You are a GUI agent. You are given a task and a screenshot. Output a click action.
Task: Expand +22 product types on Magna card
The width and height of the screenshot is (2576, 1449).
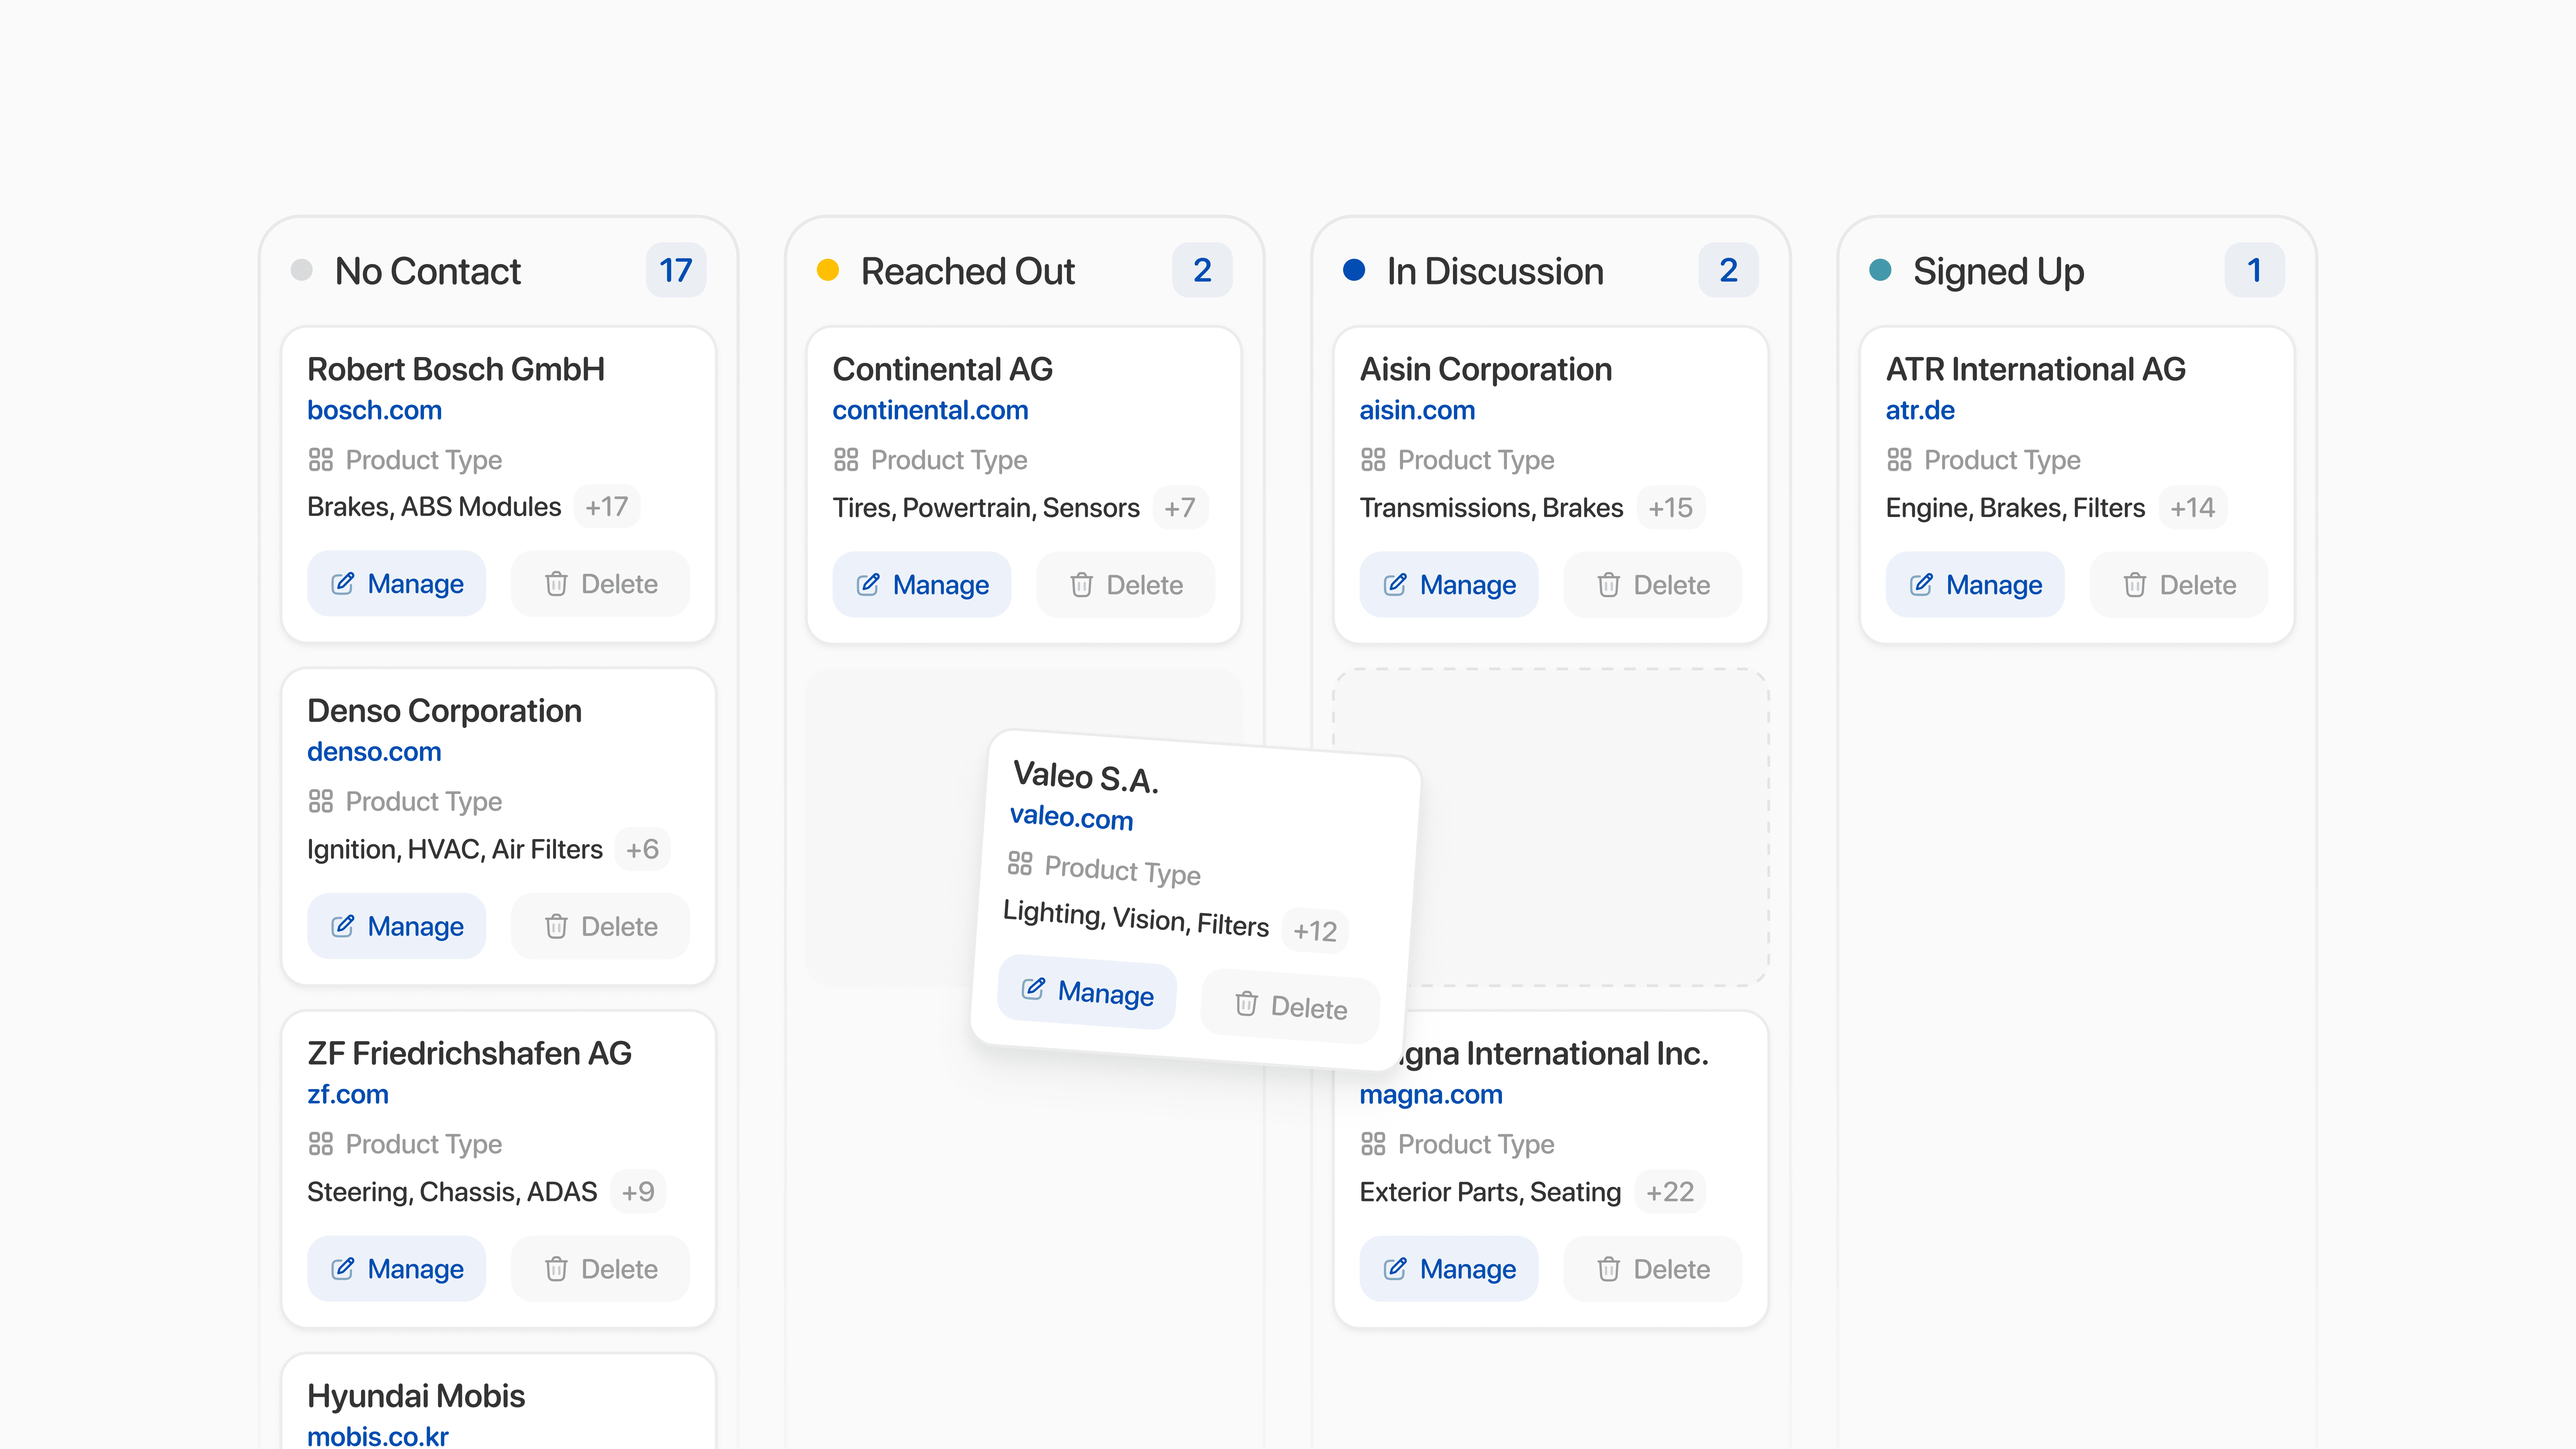(1670, 1192)
